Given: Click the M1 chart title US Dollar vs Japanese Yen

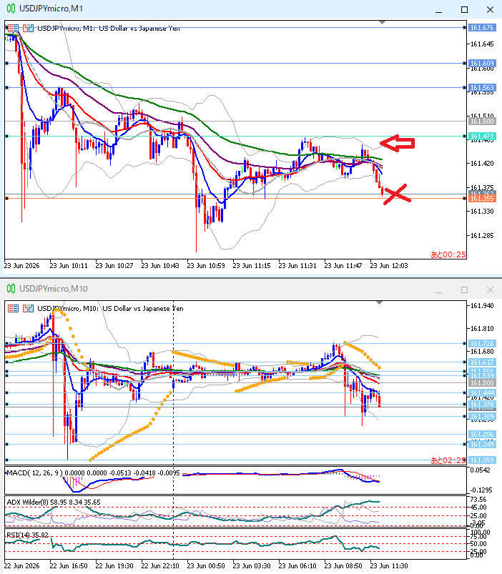Looking at the screenshot, I should pyautogui.click(x=139, y=28).
